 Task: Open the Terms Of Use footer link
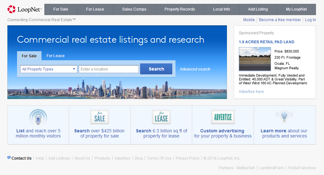pyautogui.click(x=159, y=158)
